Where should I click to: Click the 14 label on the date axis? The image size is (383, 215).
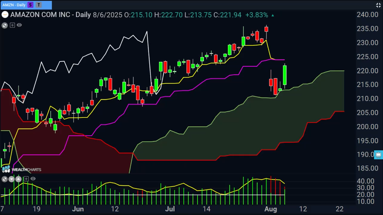207,209
